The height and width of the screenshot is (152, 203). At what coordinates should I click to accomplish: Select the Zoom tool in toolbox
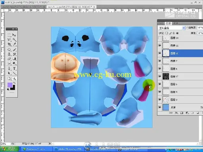(x=14, y=79)
